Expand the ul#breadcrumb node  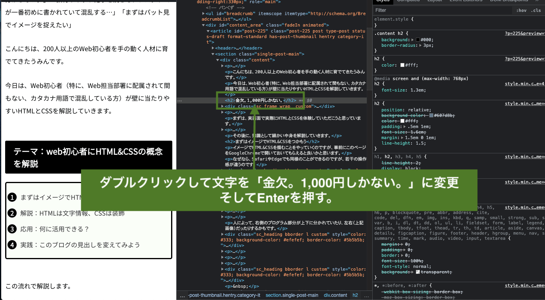coord(204,13)
